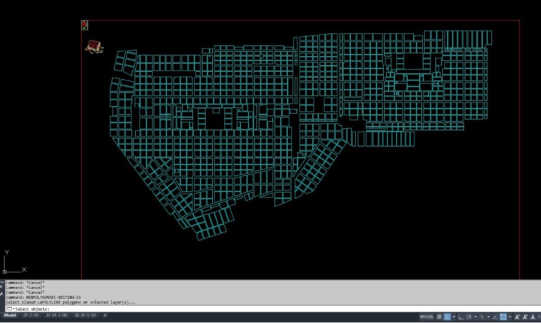Expand the object snap options dropdown
This screenshot has width=541, height=323.
(510, 317)
